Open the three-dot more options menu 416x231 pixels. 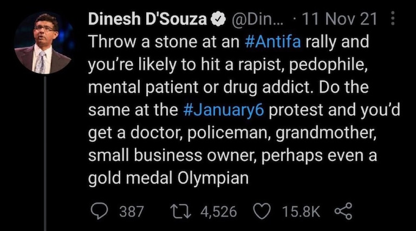click(393, 20)
